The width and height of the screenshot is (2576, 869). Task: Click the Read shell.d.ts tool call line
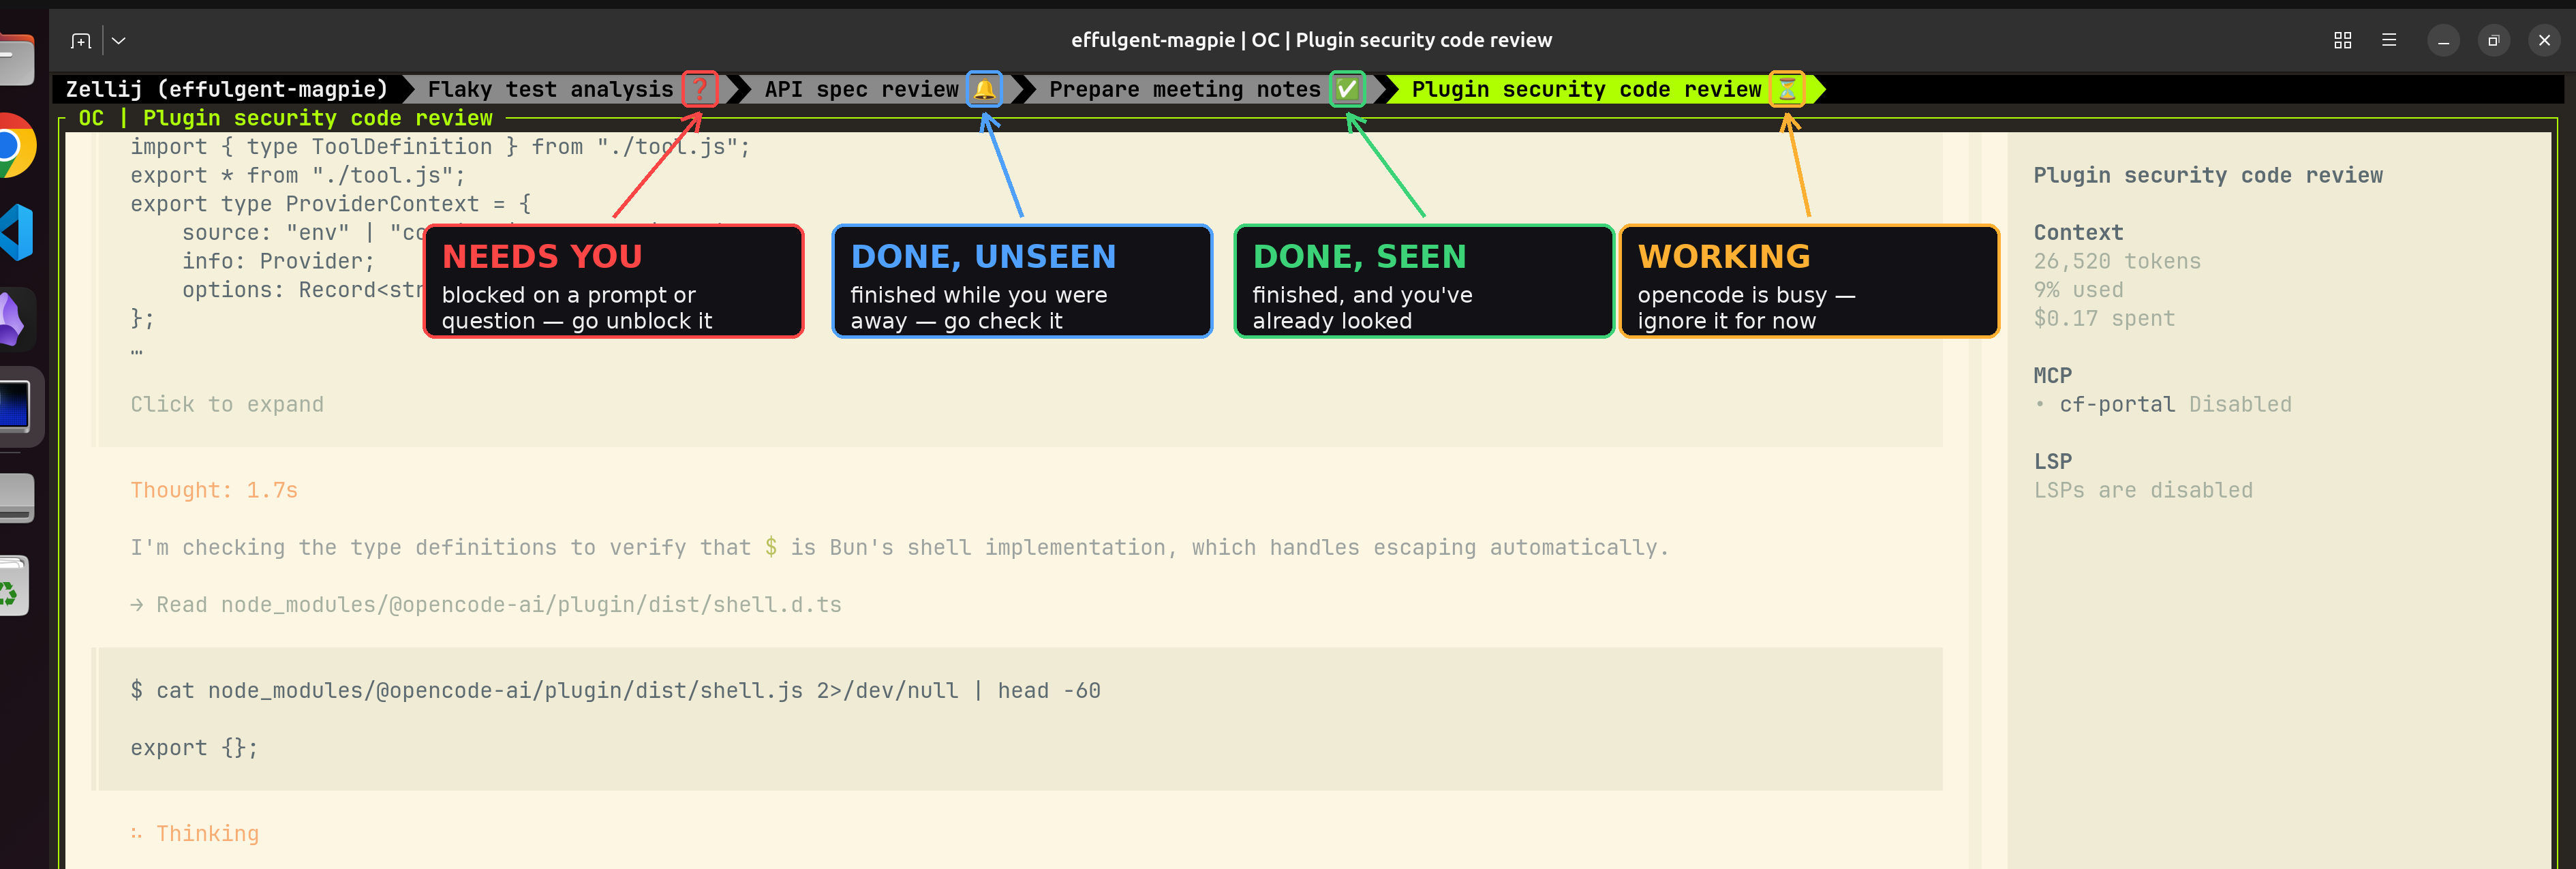[x=486, y=604]
